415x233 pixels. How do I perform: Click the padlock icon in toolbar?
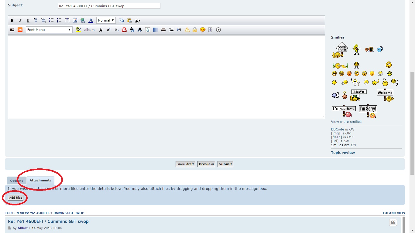click(195, 30)
